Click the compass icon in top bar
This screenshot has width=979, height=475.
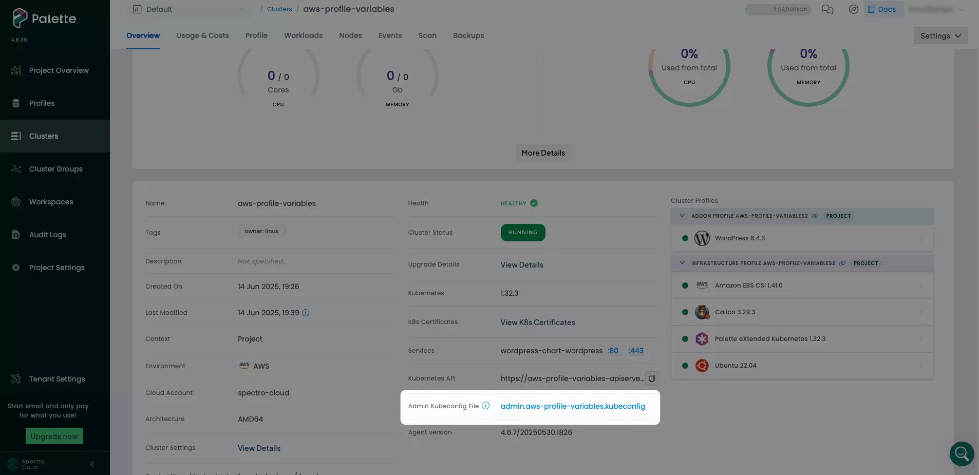pos(853,9)
